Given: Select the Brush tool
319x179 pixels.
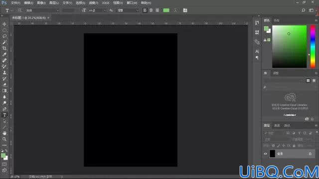Looking at the screenshot, I should [x=4, y=66].
